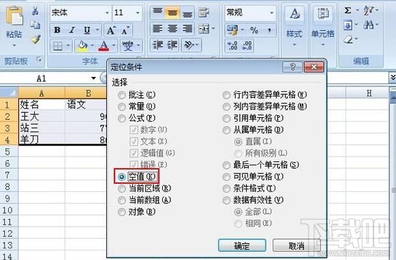Click Decrease Decimal icon
Image resolution: width=396 pixels, height=260 pixels.
[247, 46]
